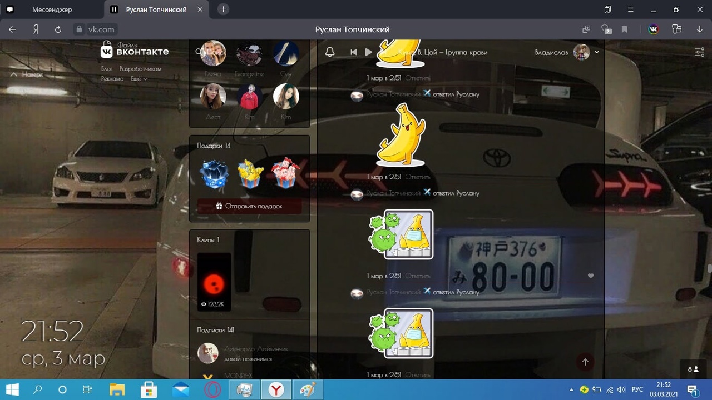Open the VK browser extension icon
712x400 pixels.
(x=654, y=29)
